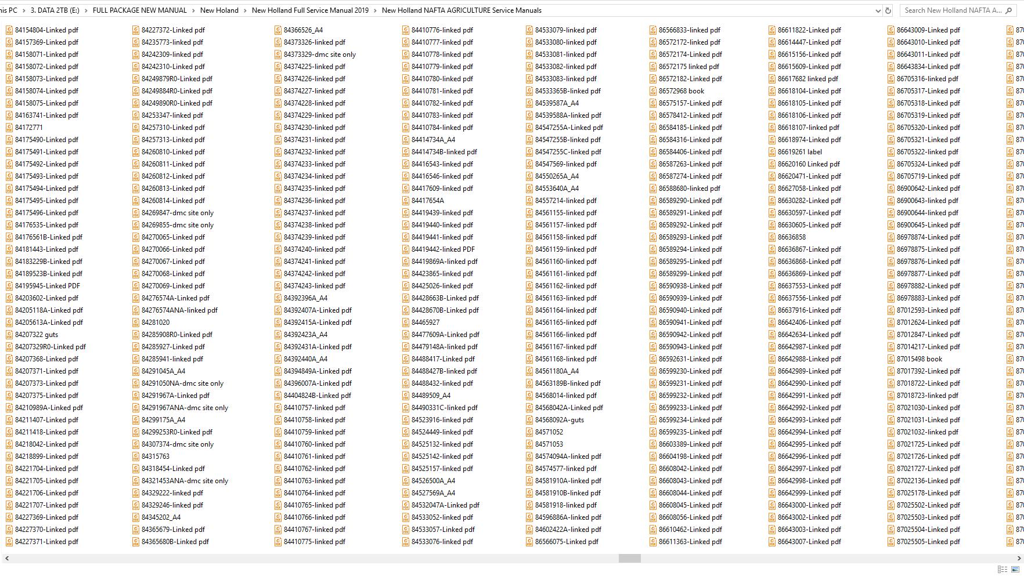Switch to details view icon in status bar

[x=1002, y=570]
